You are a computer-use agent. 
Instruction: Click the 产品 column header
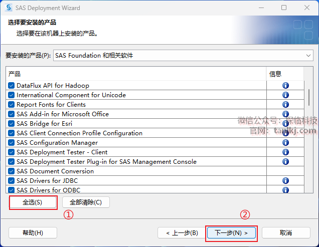(135, 74)
